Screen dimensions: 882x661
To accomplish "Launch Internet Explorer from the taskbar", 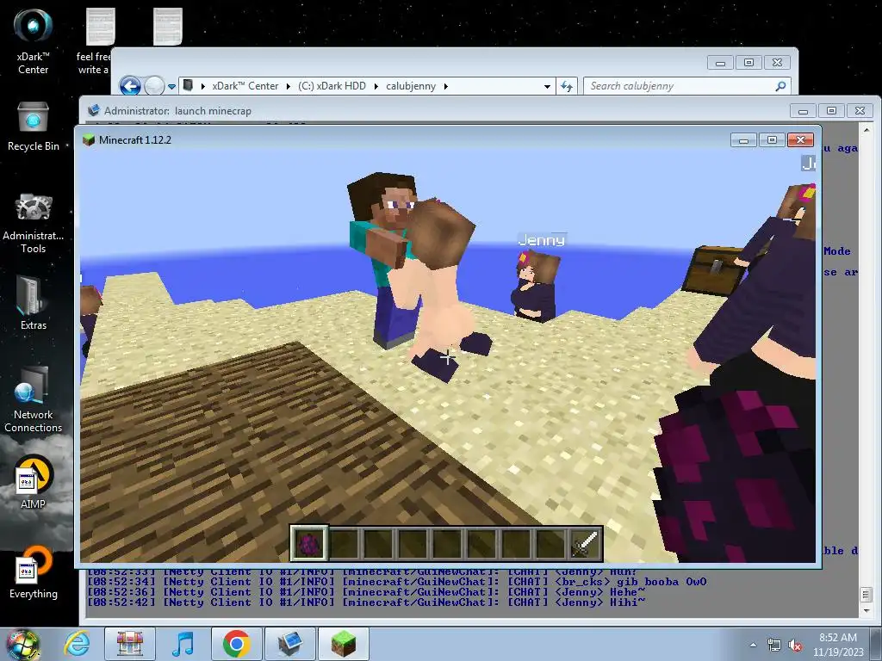I will coord(77,644).
